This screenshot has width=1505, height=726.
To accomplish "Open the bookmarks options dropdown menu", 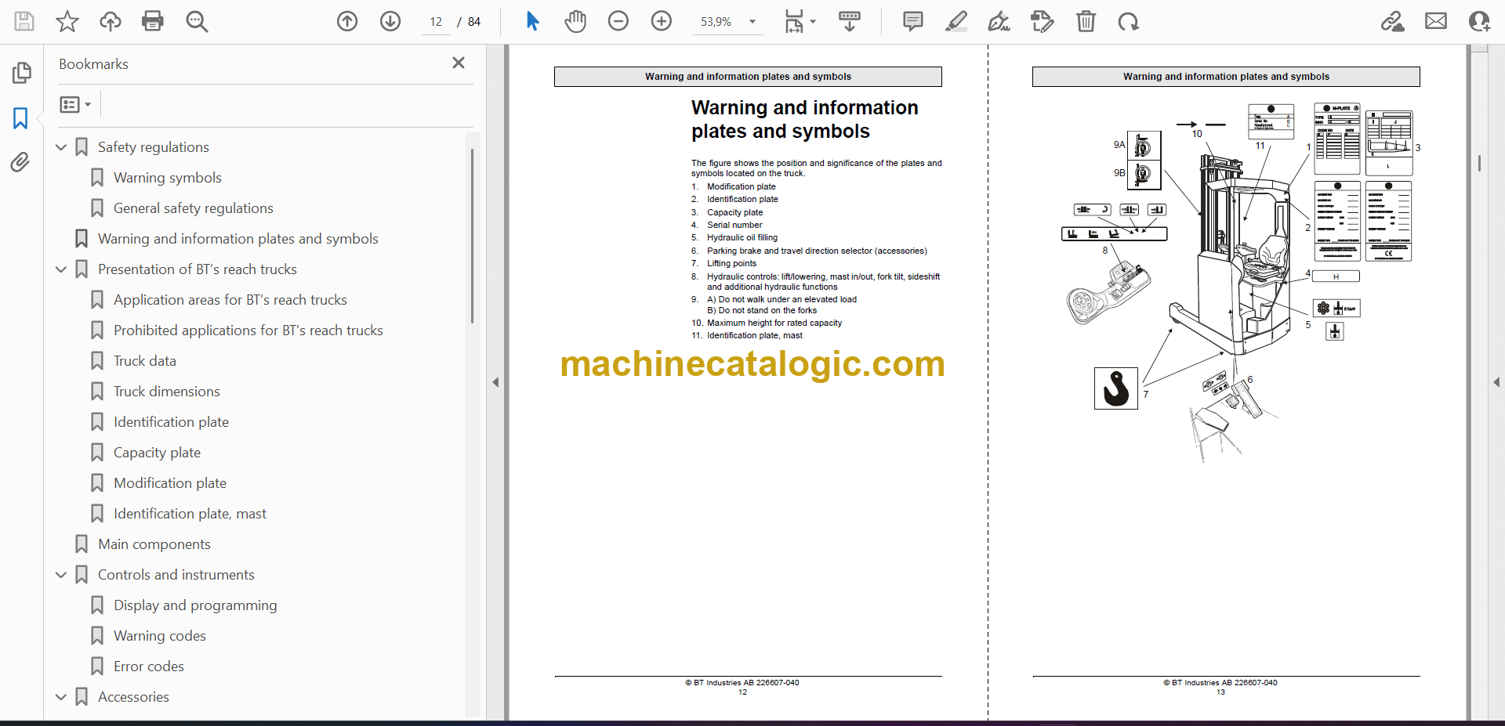I will [75, 104].
